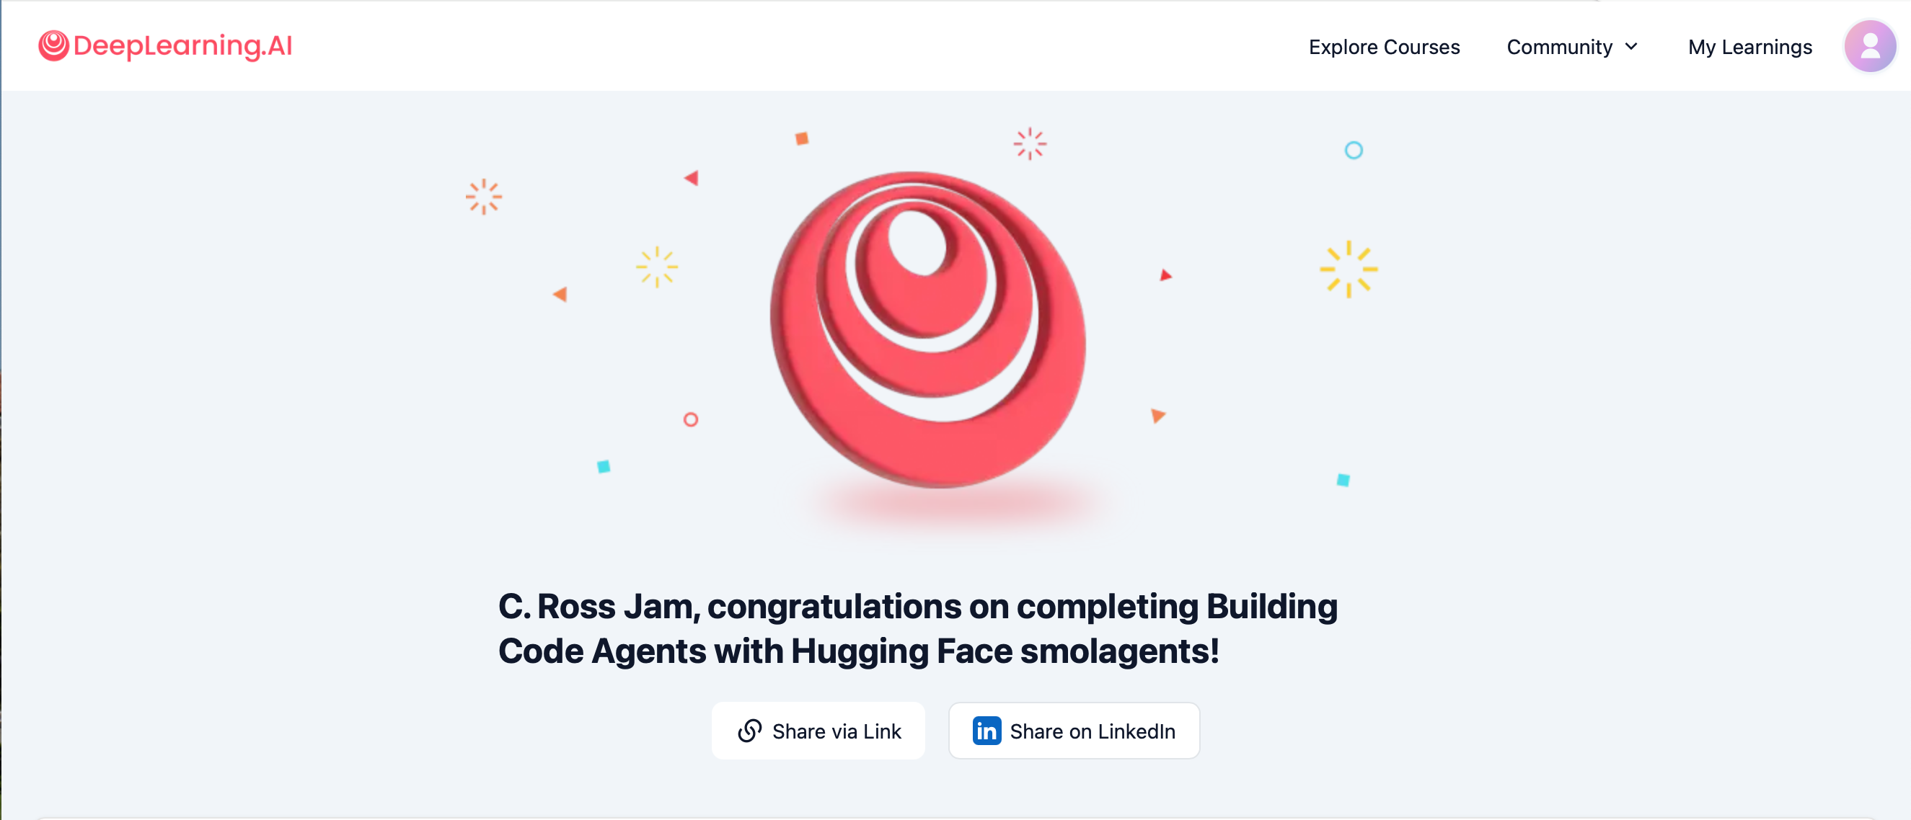The image size is (1911, 820).
Task: Open the Community menu
Action: 1559,47
